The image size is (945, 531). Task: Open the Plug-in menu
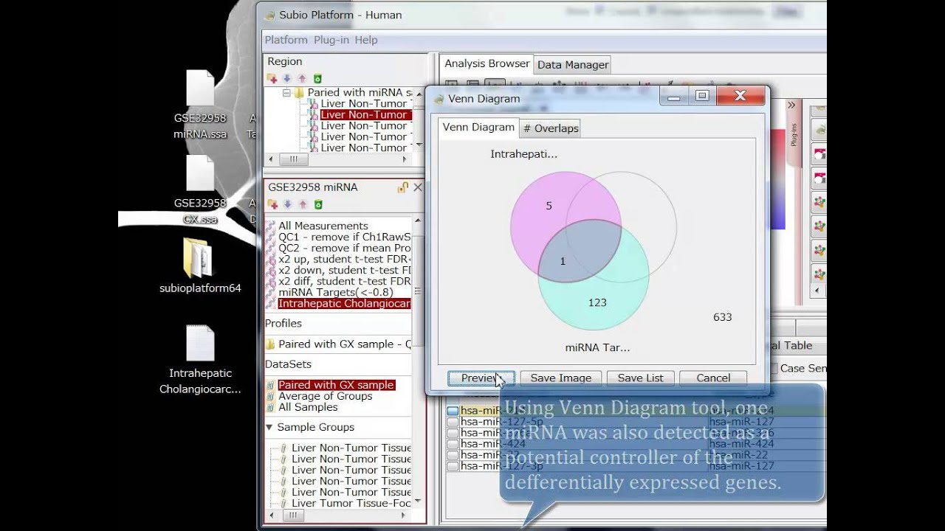click(331, 40)
